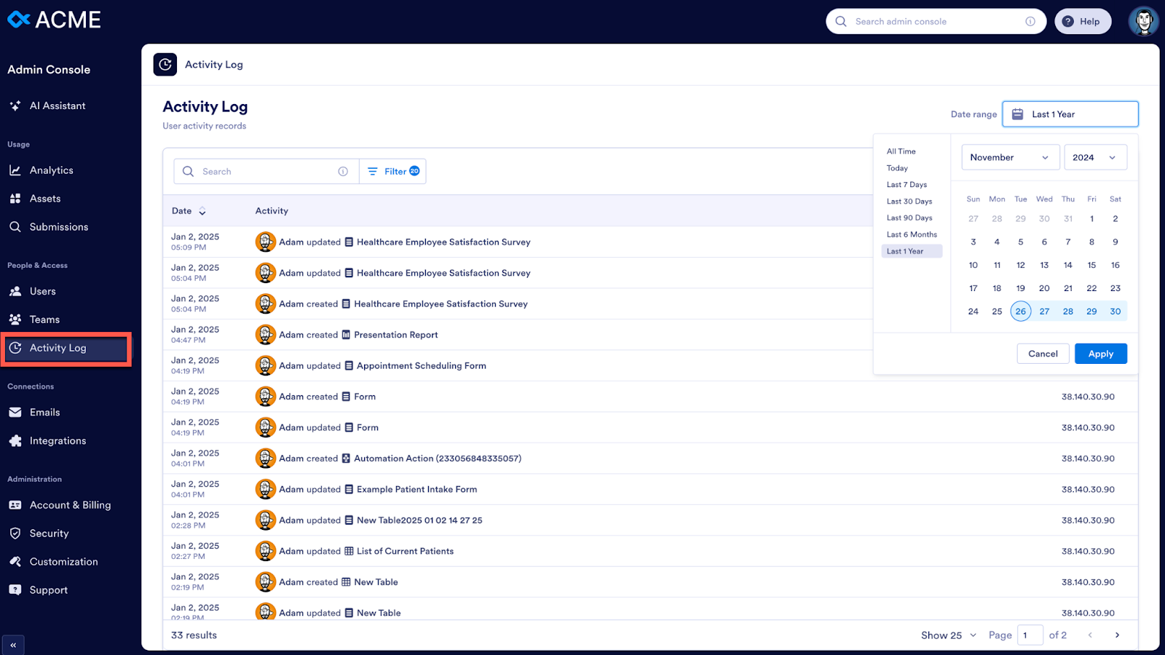
Task: Click the Activity Log header clock icon
Action: click(x=165, y=65)
